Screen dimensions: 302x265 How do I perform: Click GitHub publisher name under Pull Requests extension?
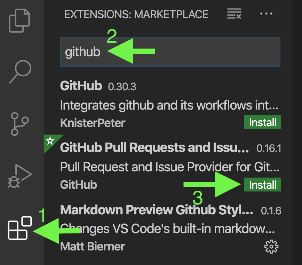coord(79,185)
